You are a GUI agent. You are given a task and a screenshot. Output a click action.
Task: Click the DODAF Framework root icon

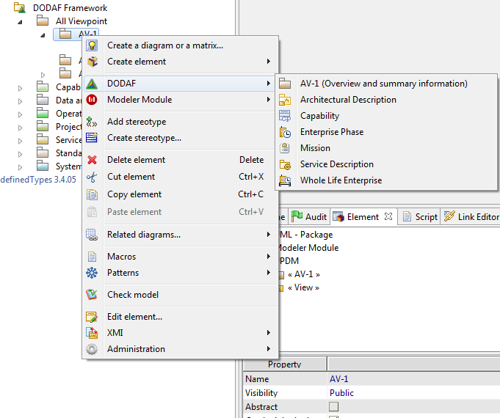click(20, 7)
